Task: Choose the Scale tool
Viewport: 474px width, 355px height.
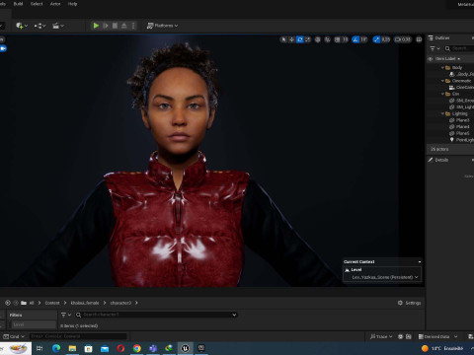Action: 308,39
